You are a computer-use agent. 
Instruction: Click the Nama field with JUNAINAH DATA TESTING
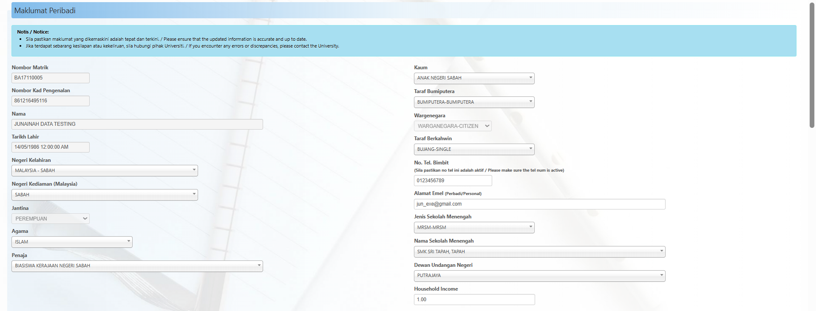tap(137, 124)
